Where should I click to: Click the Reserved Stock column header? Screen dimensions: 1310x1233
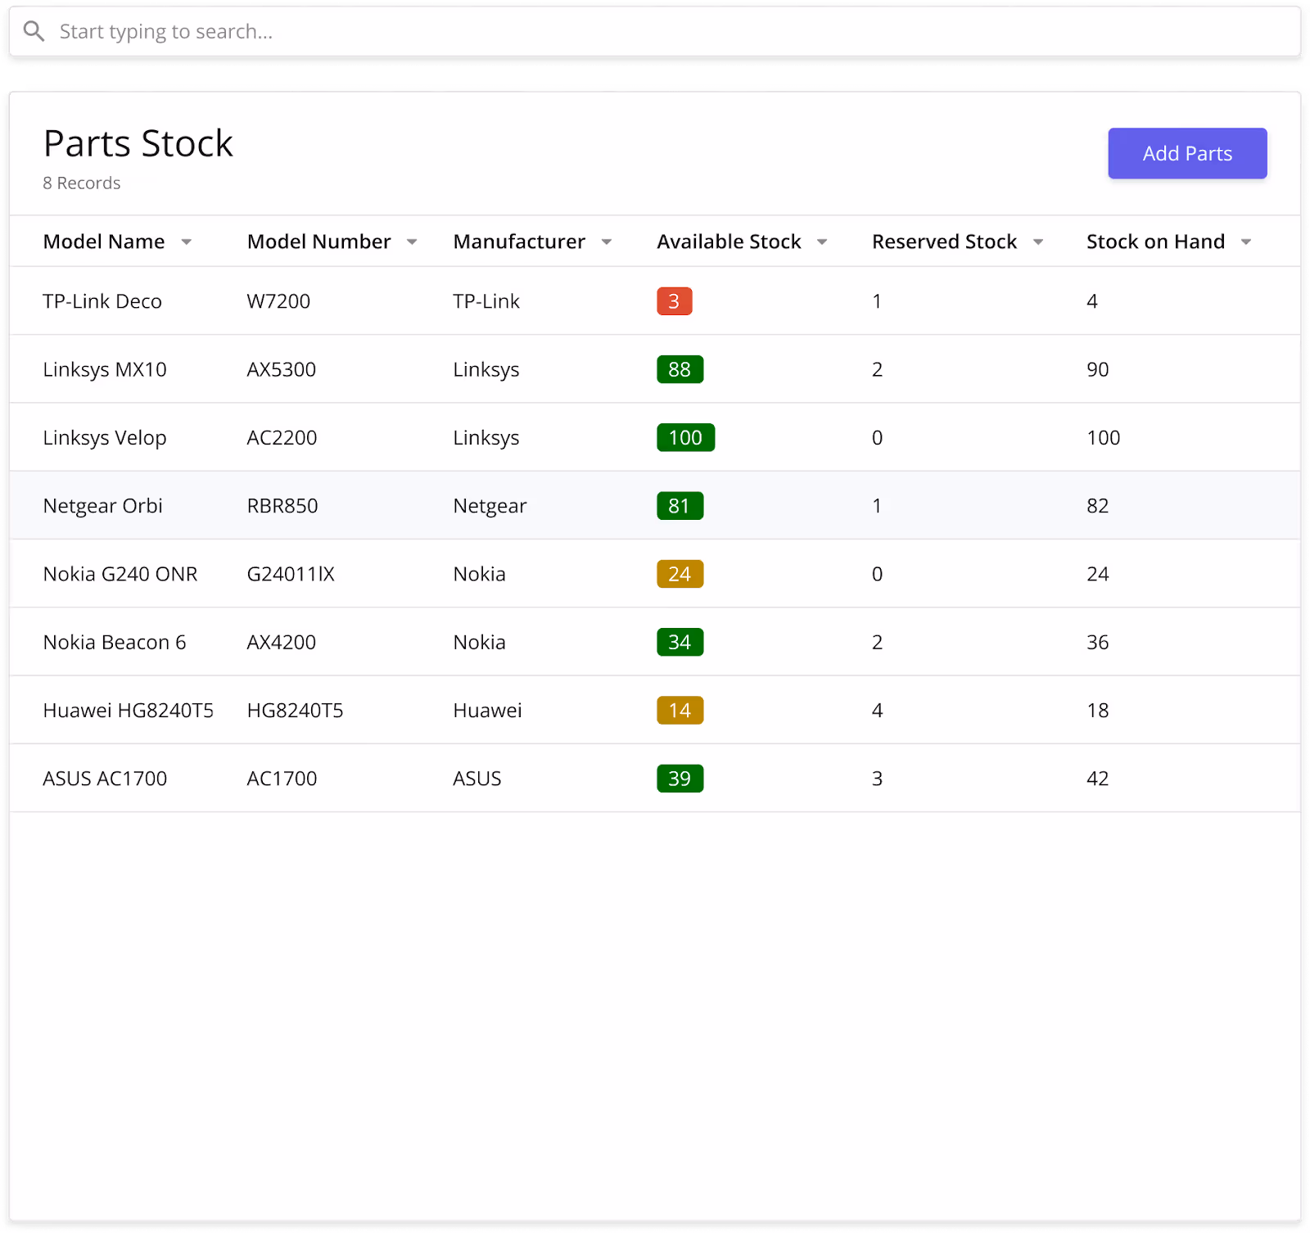[944, 242]
